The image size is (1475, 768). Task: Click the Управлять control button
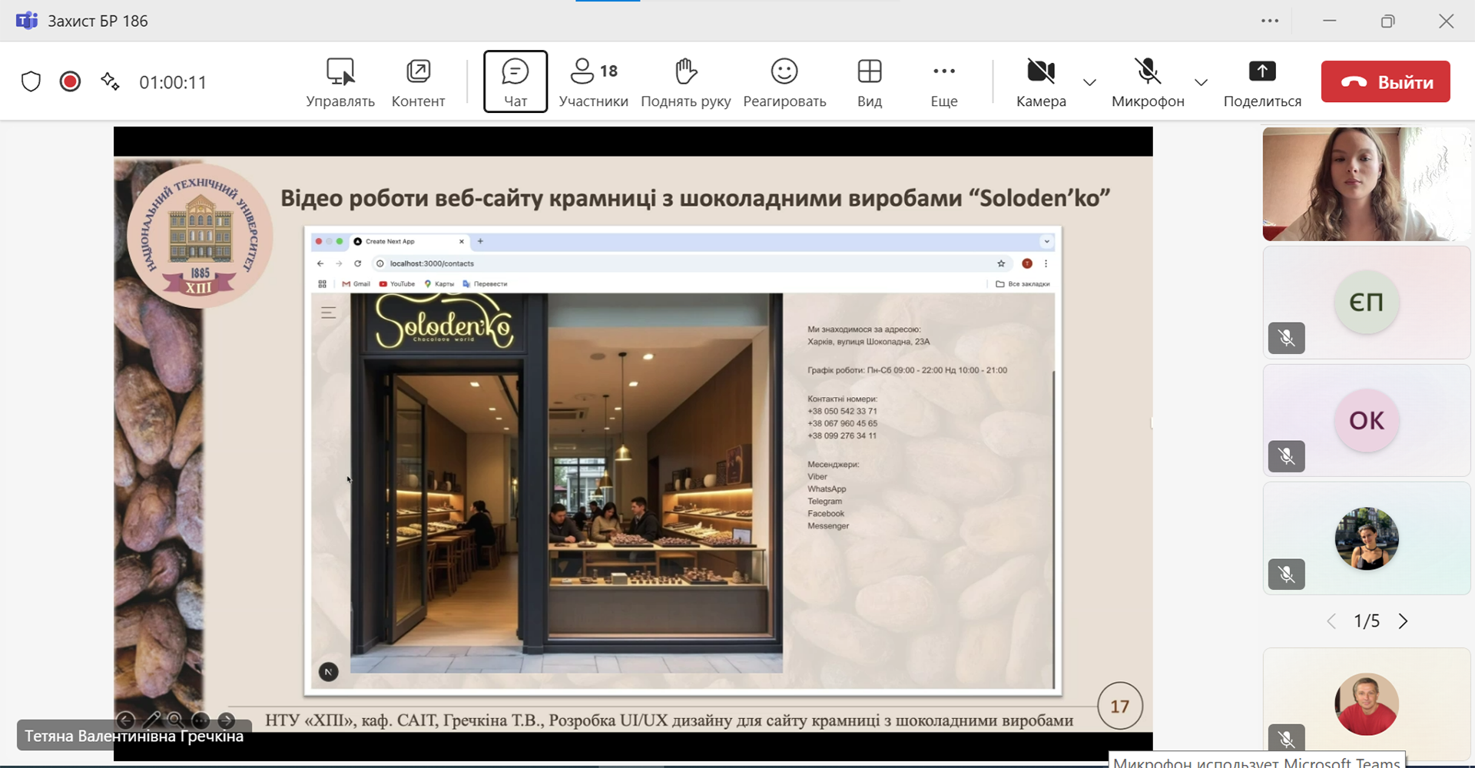(x=340, y=81)
